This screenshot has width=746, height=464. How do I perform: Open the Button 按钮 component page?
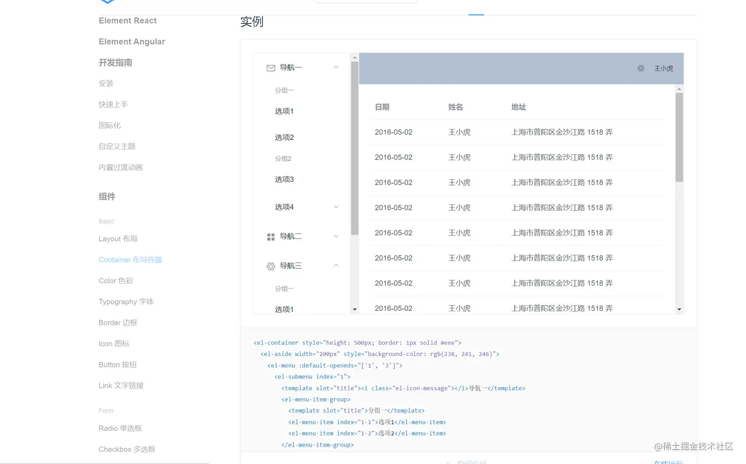click(117, 365)
